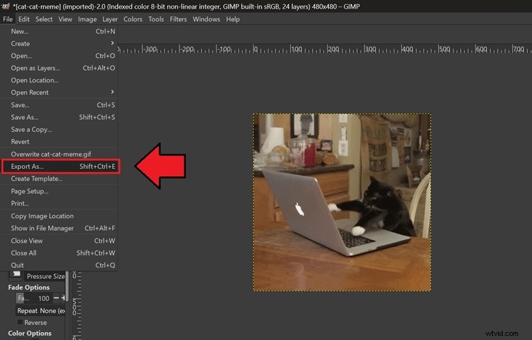Open the Windows menu
Screen dimensions: 532x340
tap(206, 19)
